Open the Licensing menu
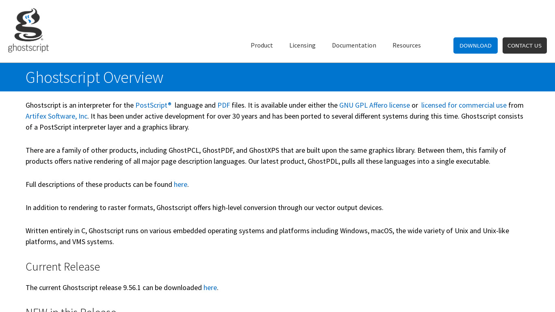Viewport: 555px width, 312px height. point(302,45)
